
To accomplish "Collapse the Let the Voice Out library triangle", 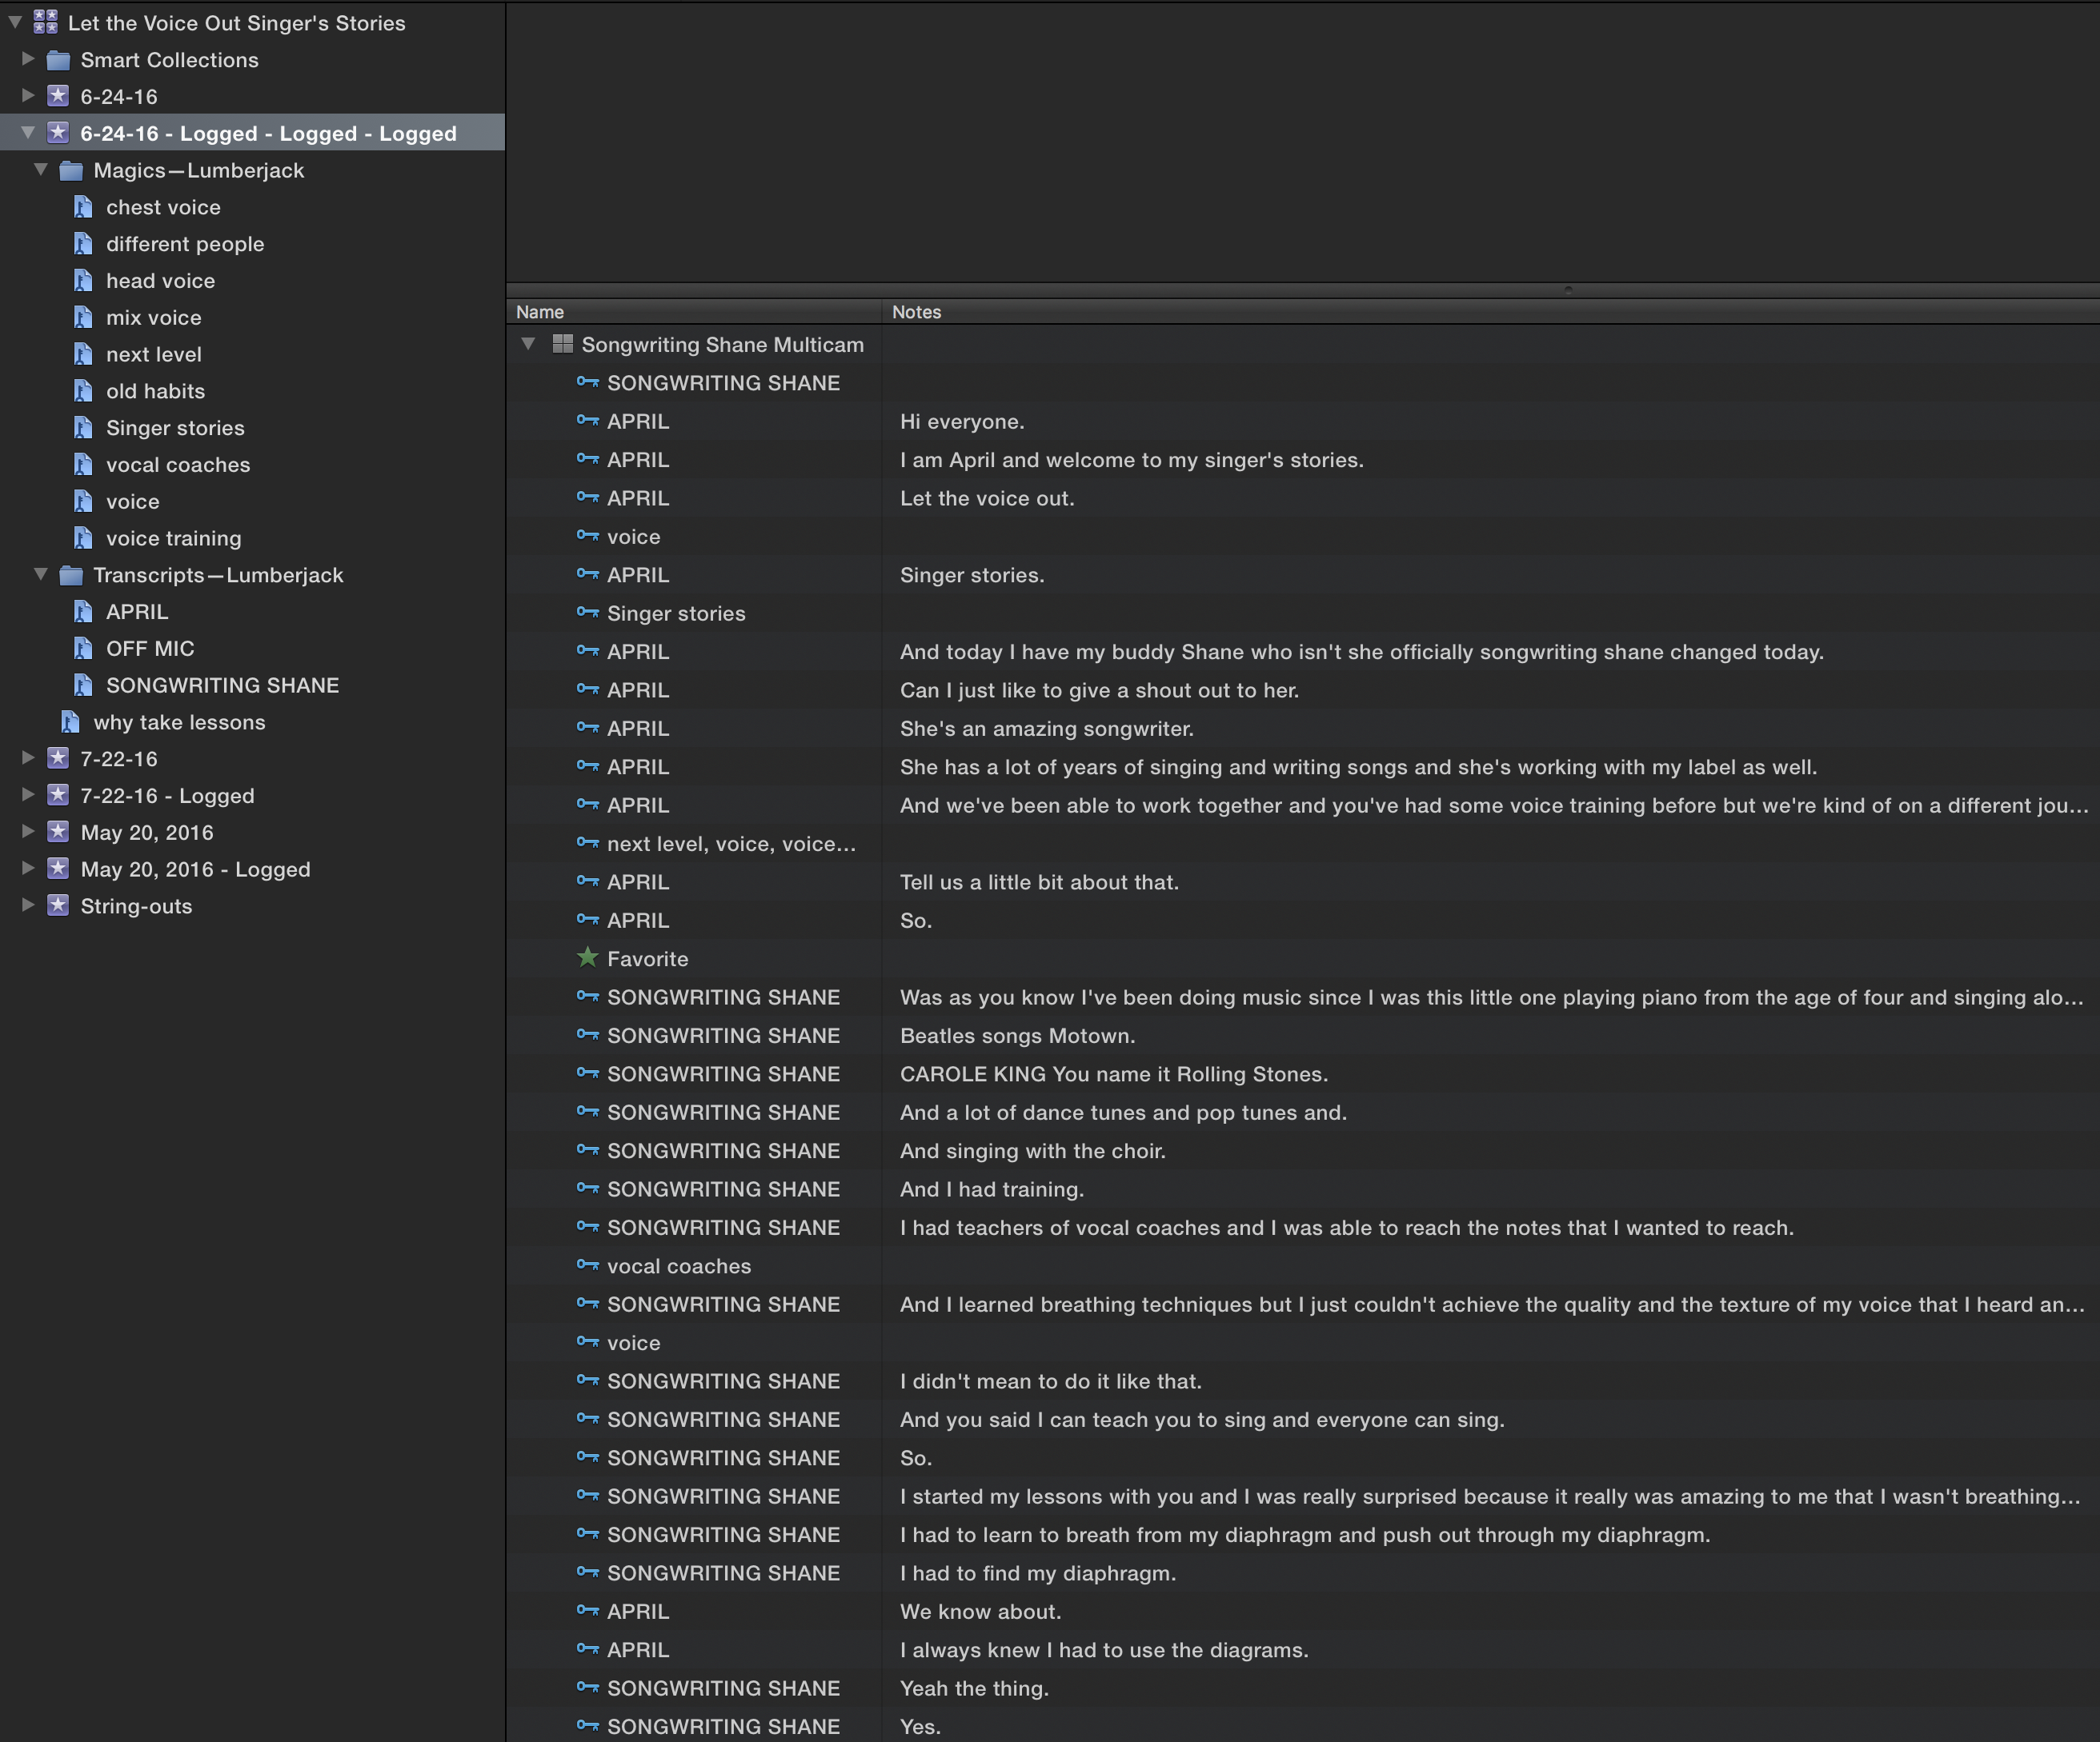I will 15,21.
